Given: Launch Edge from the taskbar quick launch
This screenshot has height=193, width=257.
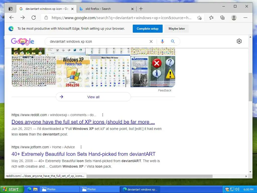Looking at the screenshot, I should pyautogui.click(x=29, y=189).
